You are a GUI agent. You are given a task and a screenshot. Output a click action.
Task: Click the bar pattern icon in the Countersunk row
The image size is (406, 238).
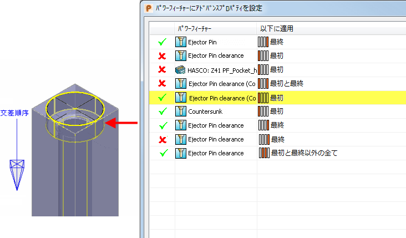tap(263, 112)
